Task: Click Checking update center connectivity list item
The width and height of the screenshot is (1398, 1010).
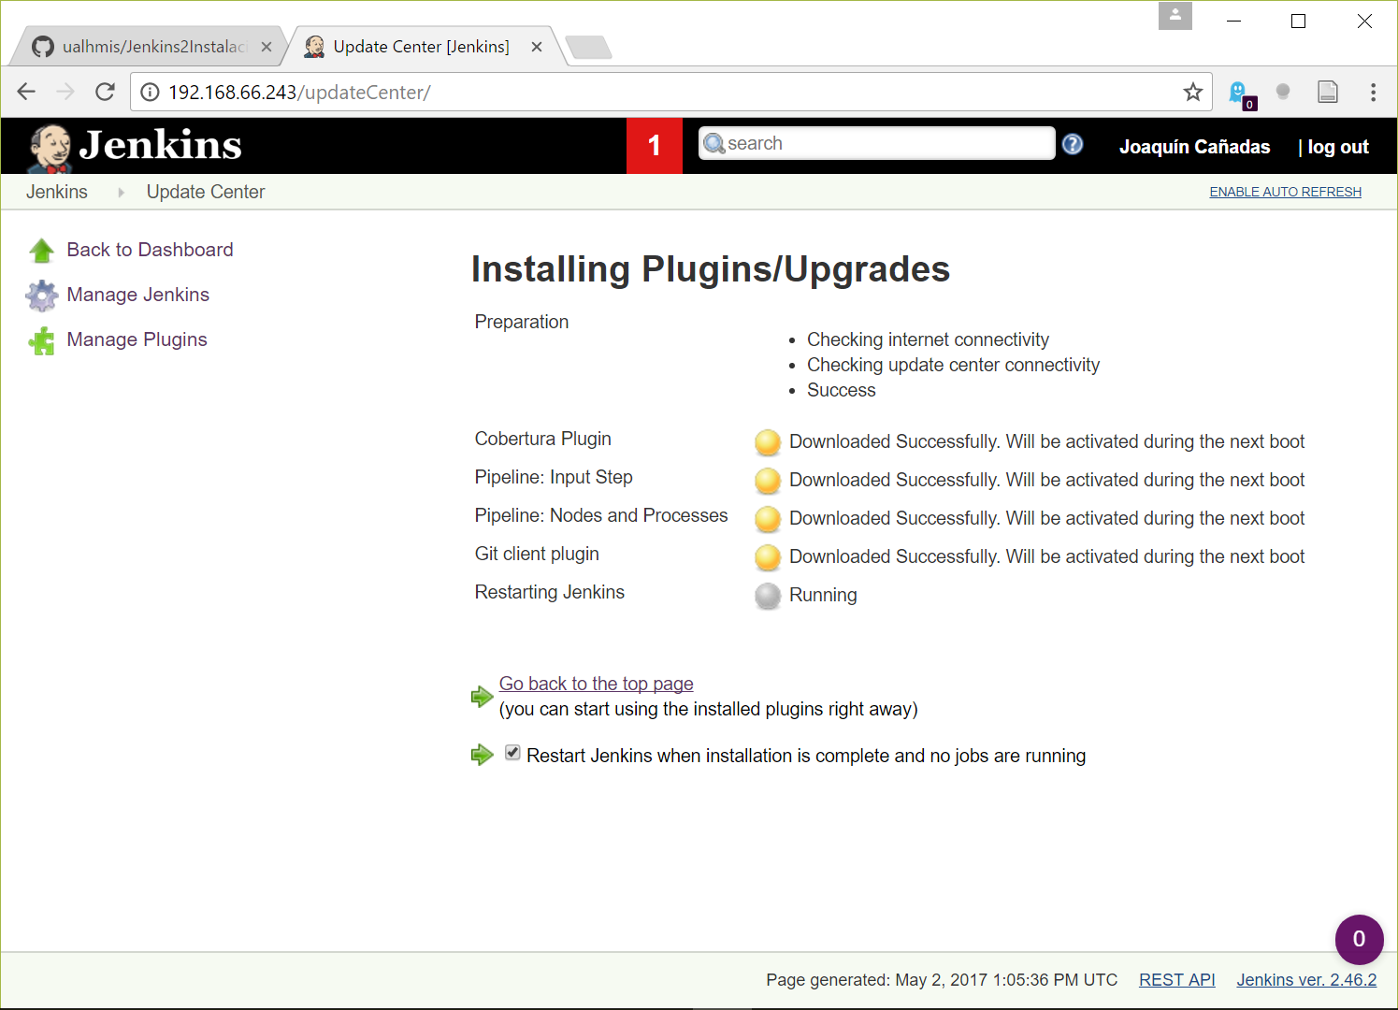Action: tap(954, 365)
